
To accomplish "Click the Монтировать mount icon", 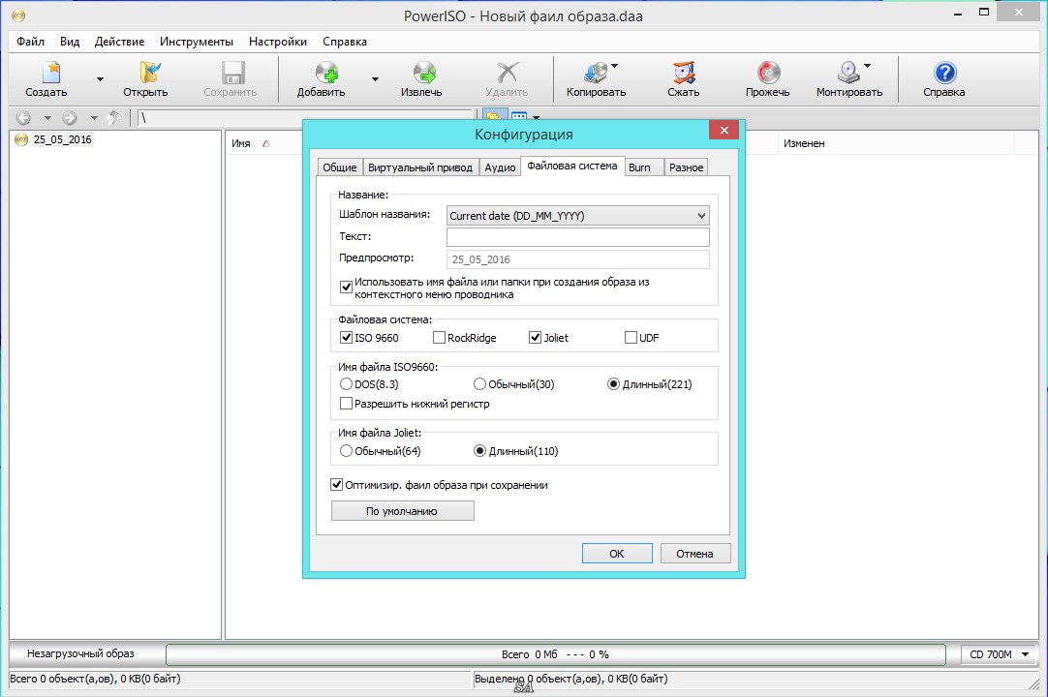I will click(x=848, y=73).
